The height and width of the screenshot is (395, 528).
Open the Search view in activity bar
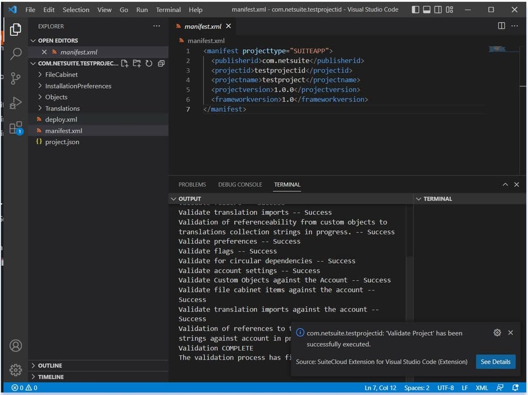15,54
